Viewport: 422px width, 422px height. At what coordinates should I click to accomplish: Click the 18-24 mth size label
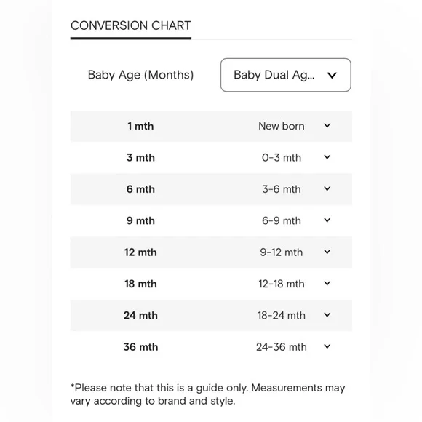coord(282,316)
